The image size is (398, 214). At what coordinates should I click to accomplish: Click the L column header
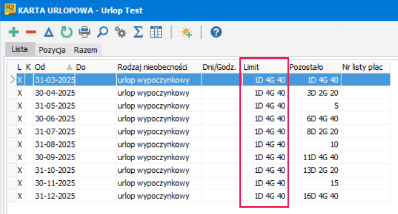(19, 67)
